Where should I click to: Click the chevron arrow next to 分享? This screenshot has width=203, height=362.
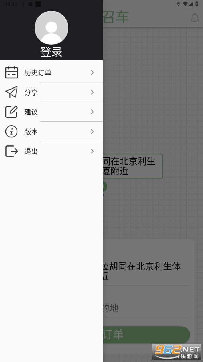pyautogui.click(x=92, y=92)
